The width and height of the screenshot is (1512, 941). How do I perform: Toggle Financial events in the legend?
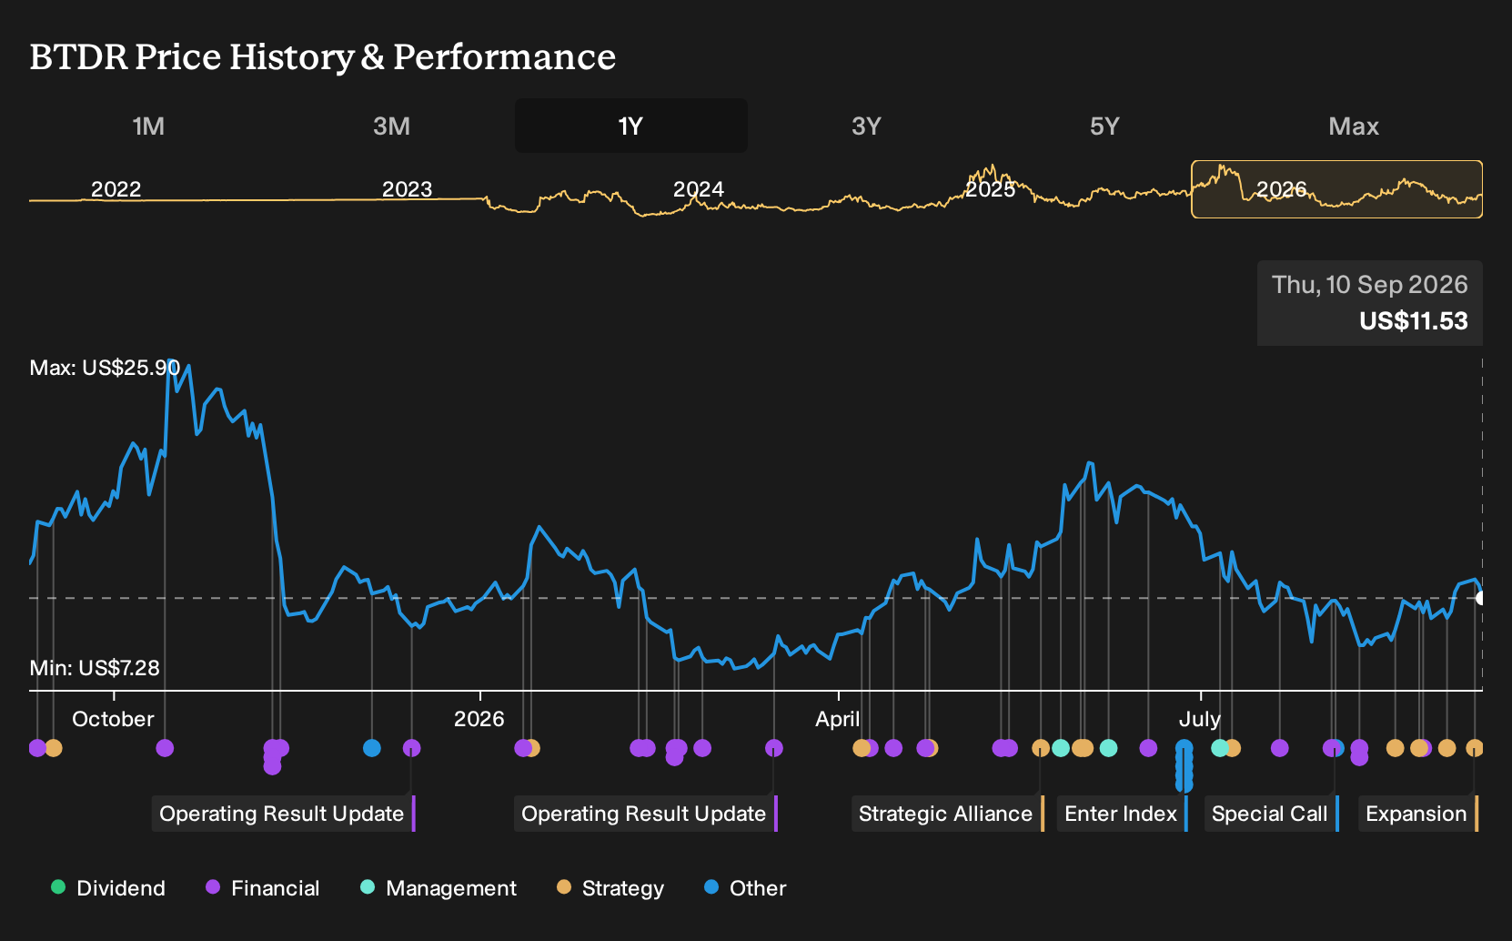point(263,888)
